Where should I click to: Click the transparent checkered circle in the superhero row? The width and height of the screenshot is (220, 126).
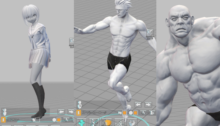131,113
